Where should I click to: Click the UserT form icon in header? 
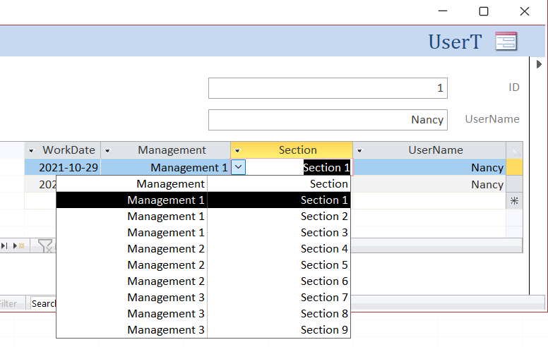point(506,42)
